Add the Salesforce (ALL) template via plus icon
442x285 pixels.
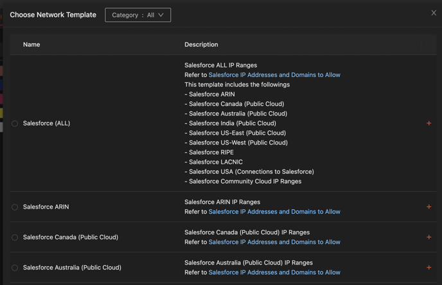pyautogui.click(x=429, y=123)
